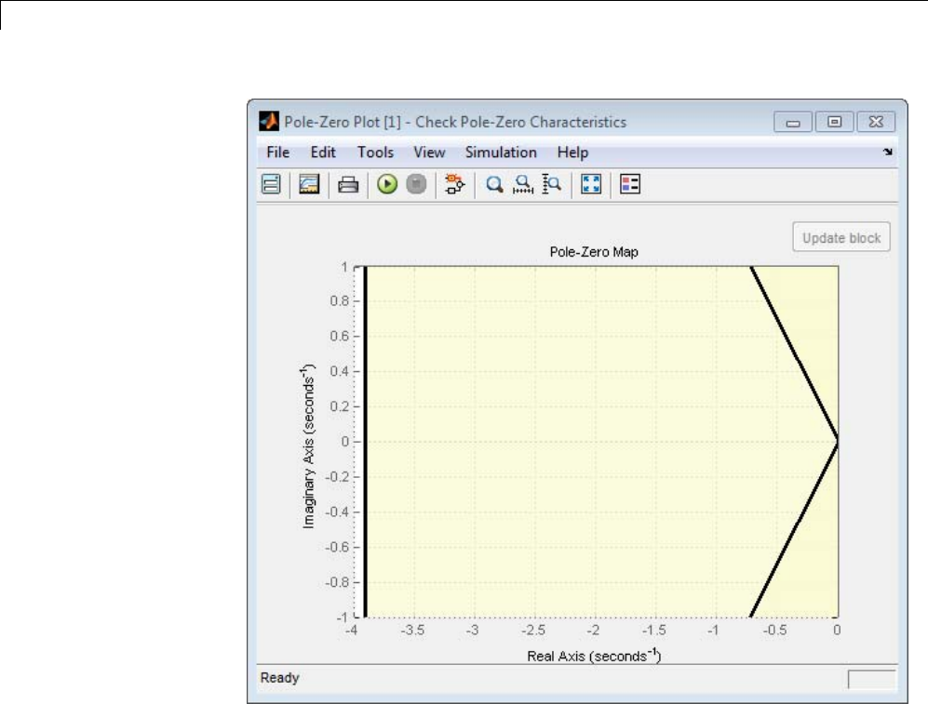Select the vertical bound line near -4
The width and height of the screenshot is (928, 704).
[365, 442]
